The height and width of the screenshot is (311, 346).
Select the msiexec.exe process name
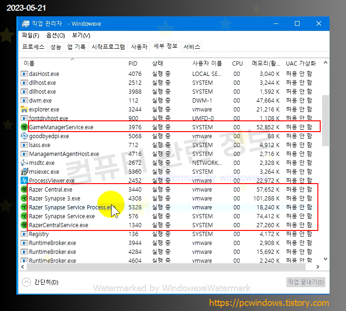click(x=44, y=172)
